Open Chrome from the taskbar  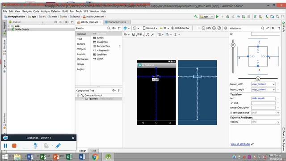click(x=95, y=157)
